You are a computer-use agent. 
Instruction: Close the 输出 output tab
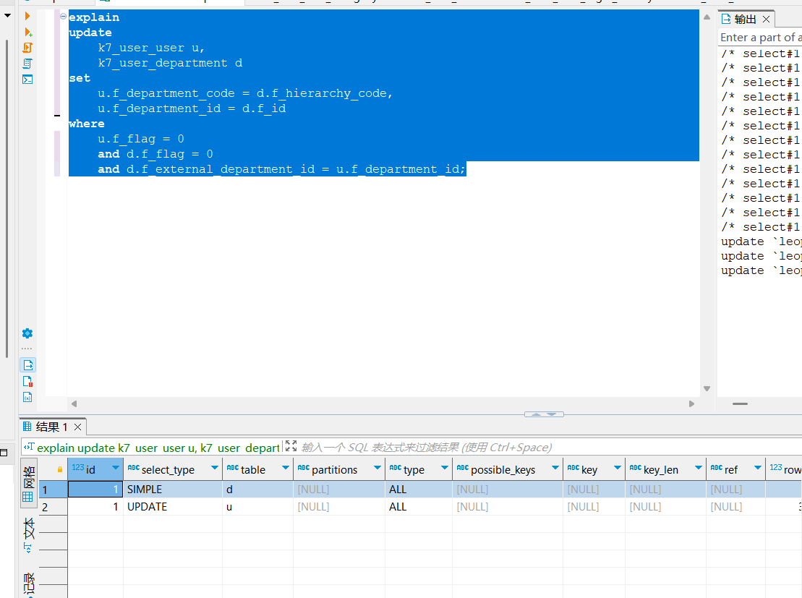click(x=766, y=19)
